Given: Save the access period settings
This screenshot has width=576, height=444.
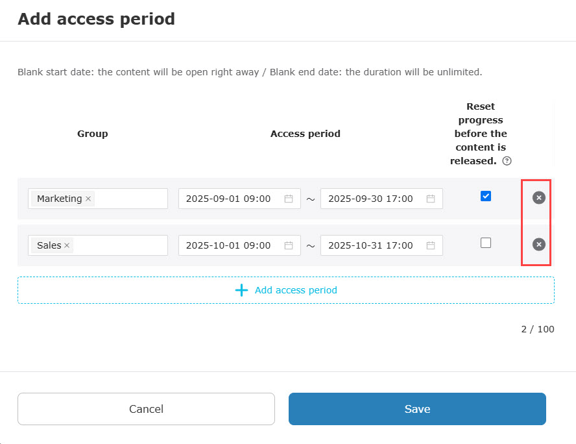Looking at the screenshot, I should [417, 409].
